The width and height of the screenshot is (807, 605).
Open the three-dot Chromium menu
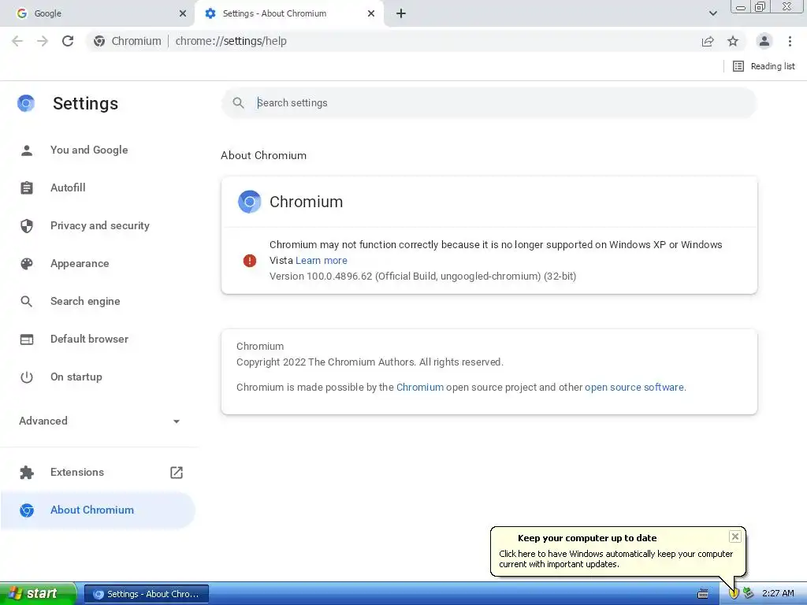[x=790, y=41]
